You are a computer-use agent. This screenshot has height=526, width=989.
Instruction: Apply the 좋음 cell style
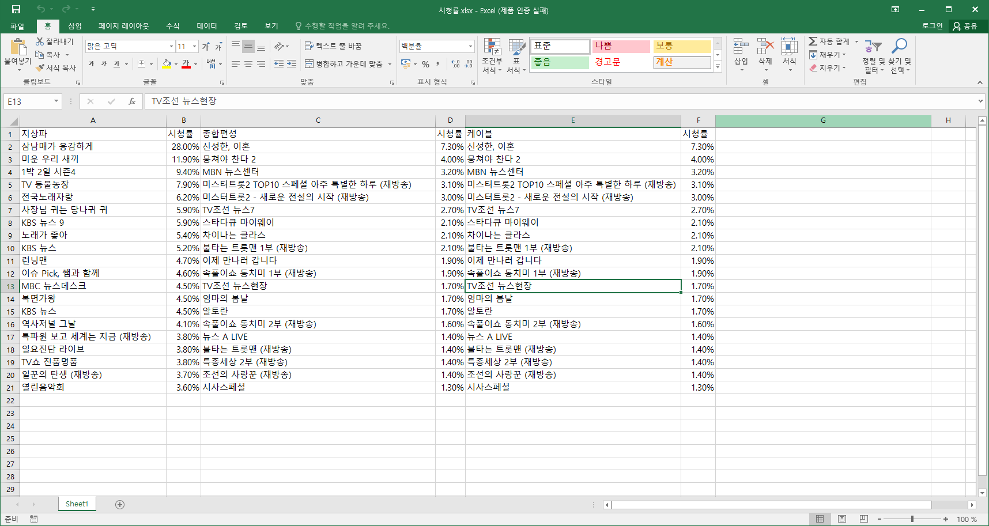560,62
